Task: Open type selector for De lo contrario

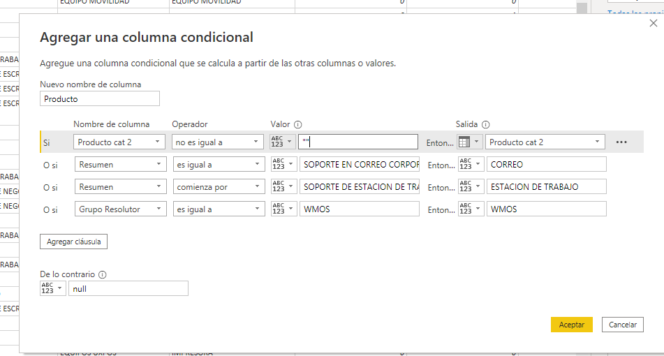Action: coord(53,289)
